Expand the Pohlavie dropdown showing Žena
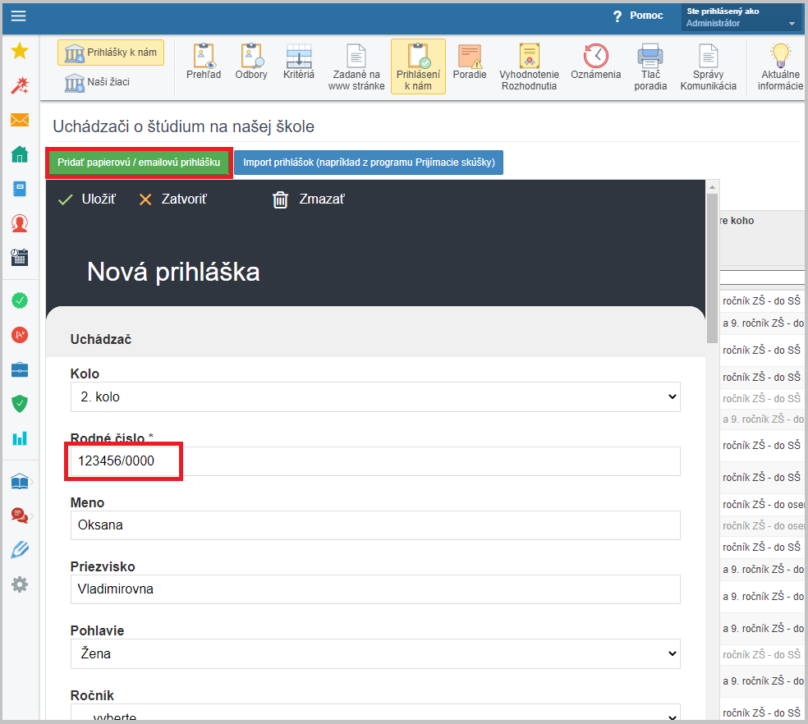Image resolution: width=808 pixels, height=724 pixels. pos(375,654)
